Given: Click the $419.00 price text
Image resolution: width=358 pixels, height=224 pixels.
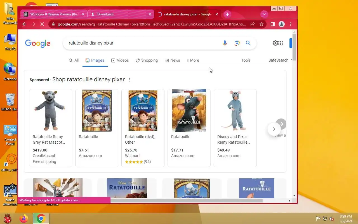Looking at the screenshot, I should point(40,150).
